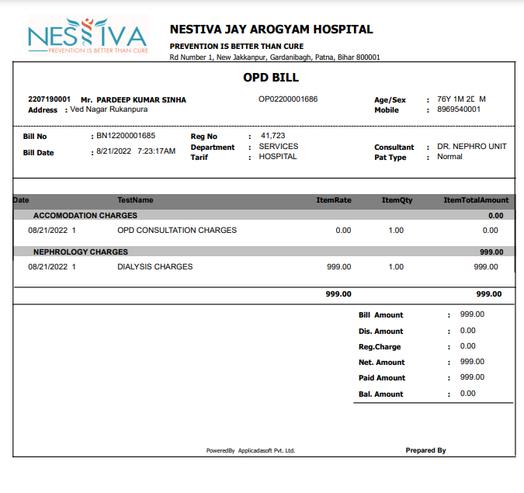The image size is (524, 493).
Task: Click the OP number OP02200001686
Action: pos(288,99)
